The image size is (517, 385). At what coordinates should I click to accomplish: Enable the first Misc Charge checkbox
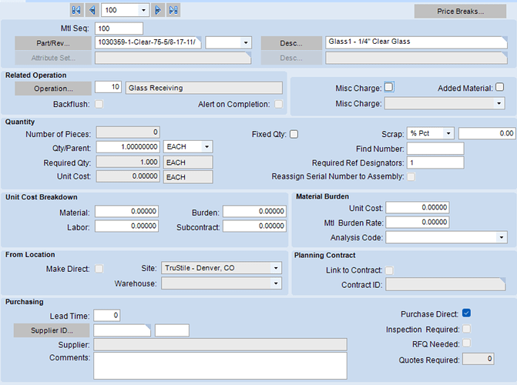click(x=389, y=87)
